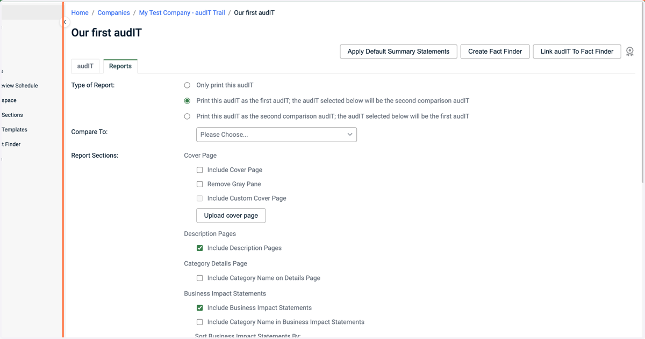The width and height of the screenshot is (645, 339).
Task: Click the award ribbon icon beside Link audIT
Action: click(630, 51)
